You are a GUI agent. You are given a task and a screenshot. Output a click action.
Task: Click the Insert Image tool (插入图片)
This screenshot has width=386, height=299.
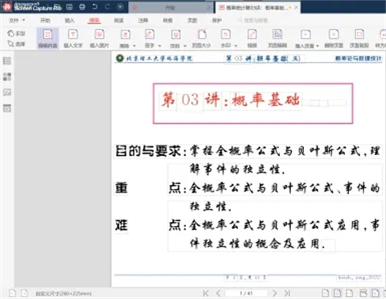(x=99, y=39)
